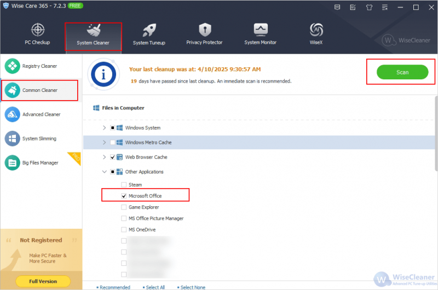The width and height of the screenshot is (438, 290).
Task: Click the Common Cleaner icon
Action: point(12,90)
